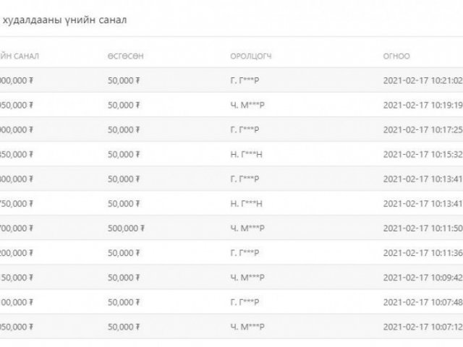Click the auction price offer heading
Viewport: 463px width, 347px height.
(x=64, y=20)
